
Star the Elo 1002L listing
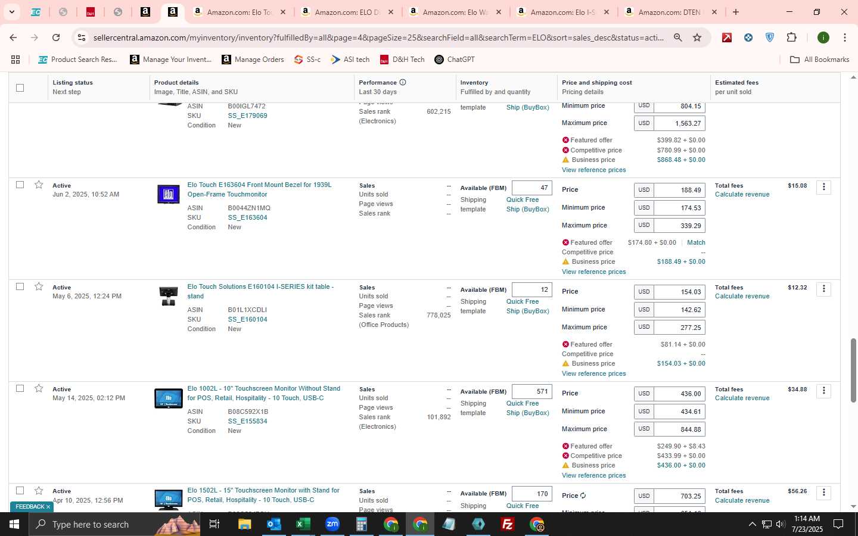(x=39, y=388)
